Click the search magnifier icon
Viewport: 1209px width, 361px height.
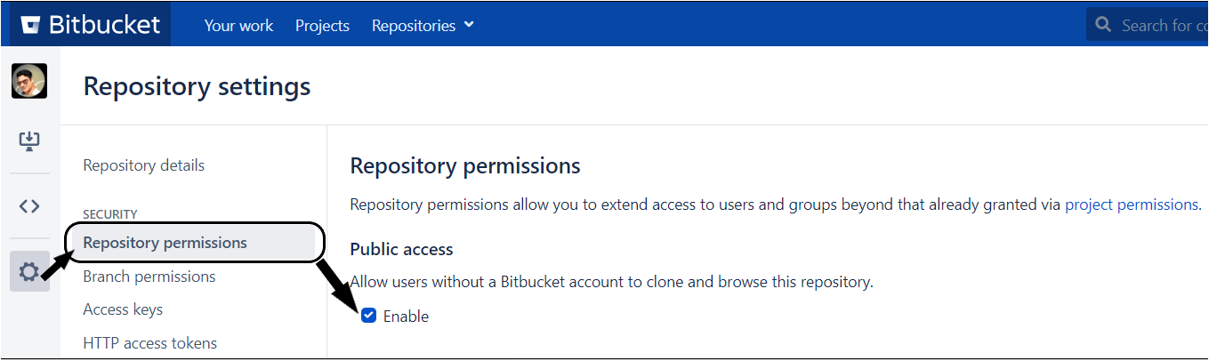tap(1104, 25)
